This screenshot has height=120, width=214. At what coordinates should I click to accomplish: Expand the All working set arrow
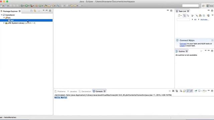pyautogui.click(x=192, y=19)
